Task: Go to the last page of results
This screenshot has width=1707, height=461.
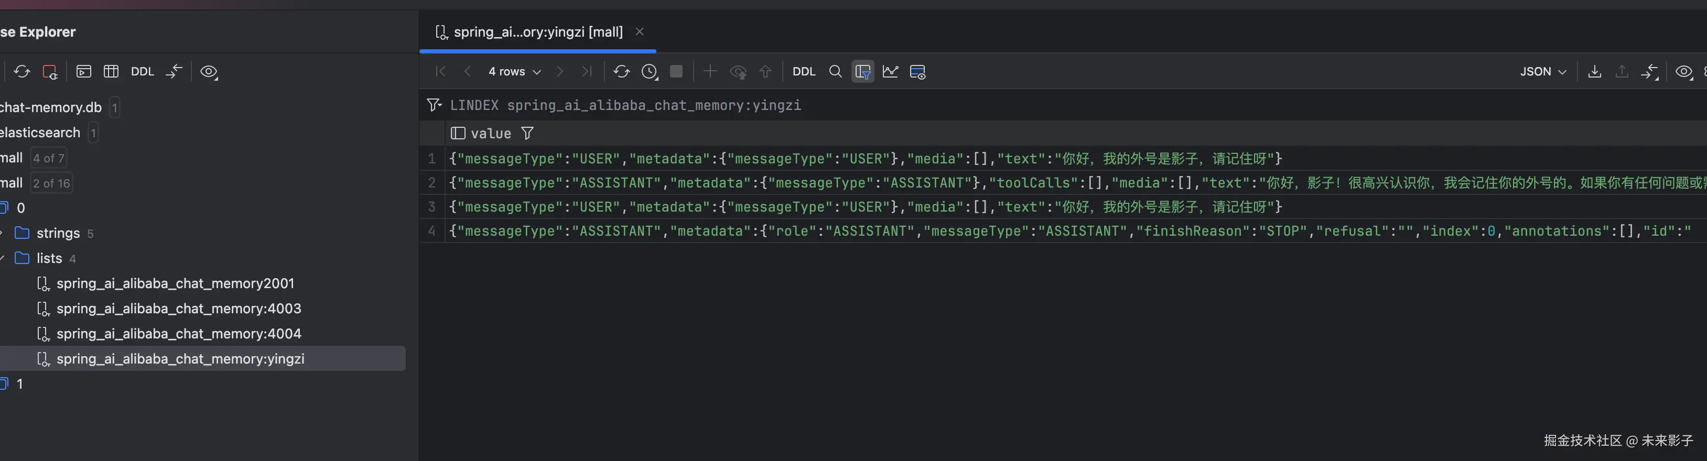Action: pos(587,72)
